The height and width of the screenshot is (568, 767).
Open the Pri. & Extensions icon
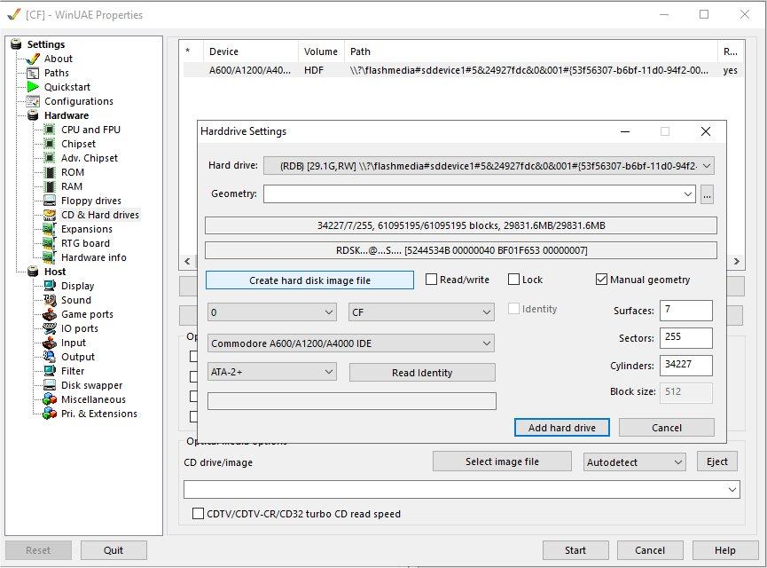pos(50,414)
